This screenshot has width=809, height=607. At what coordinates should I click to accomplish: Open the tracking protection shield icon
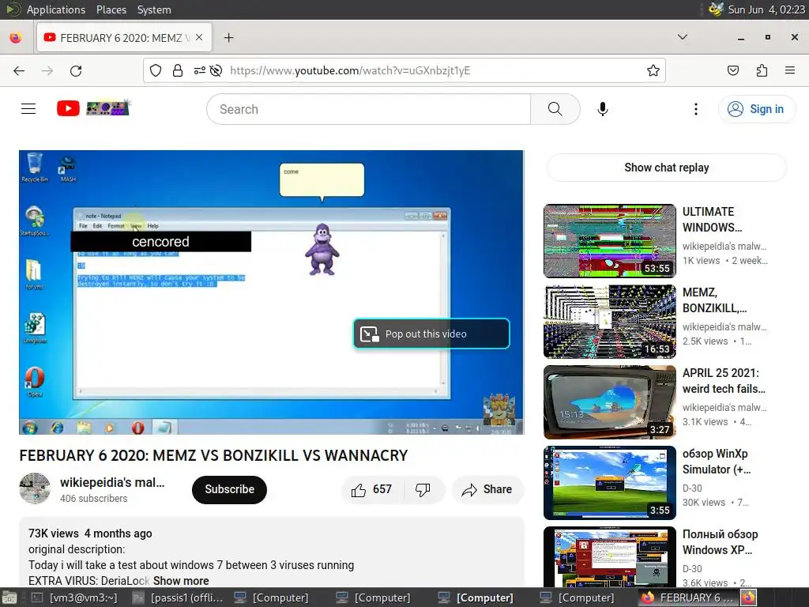click(x=156, y=70)
